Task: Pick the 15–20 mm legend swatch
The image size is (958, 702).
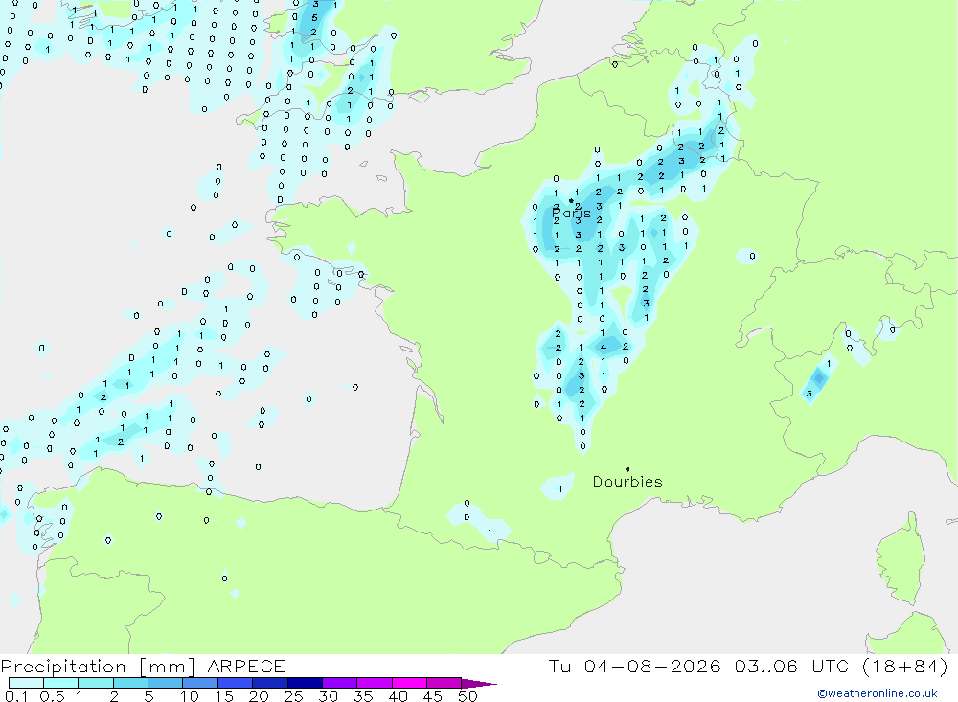Action: click(x=236, y=683)
